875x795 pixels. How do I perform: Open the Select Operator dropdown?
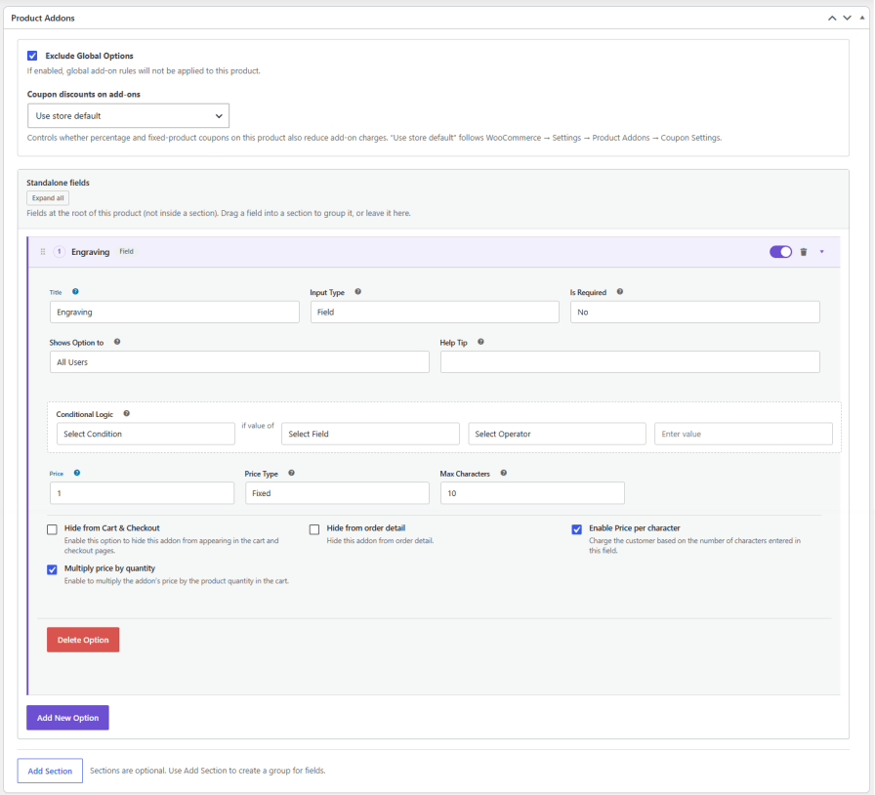(557, 434)
